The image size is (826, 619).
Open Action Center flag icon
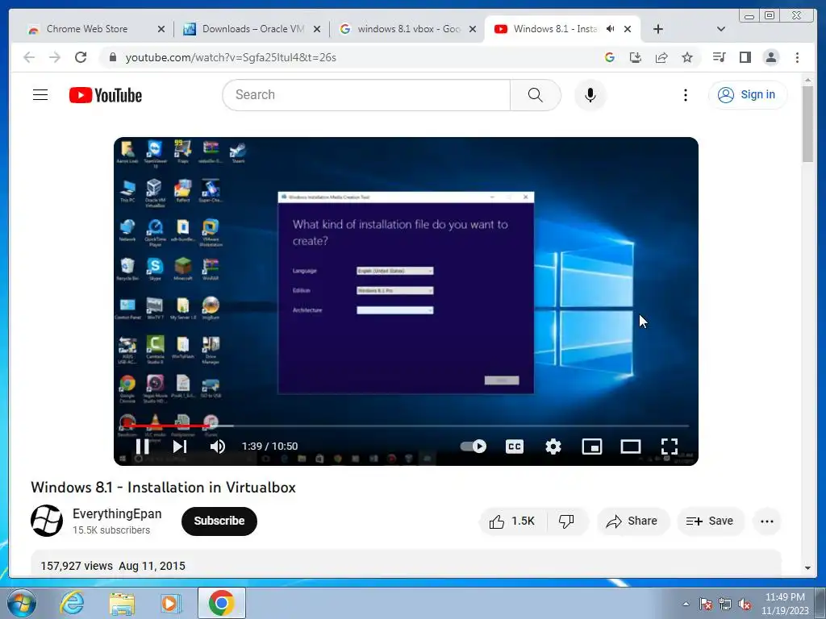(x=705, y=604)
